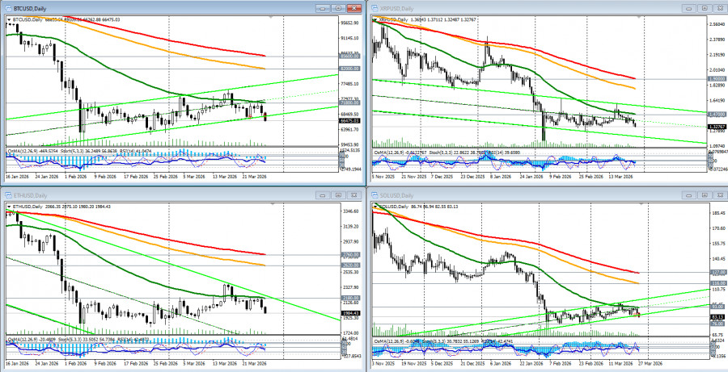Select the SOLUSD,Daily title bar
The image size is (728, 372).
526,194
